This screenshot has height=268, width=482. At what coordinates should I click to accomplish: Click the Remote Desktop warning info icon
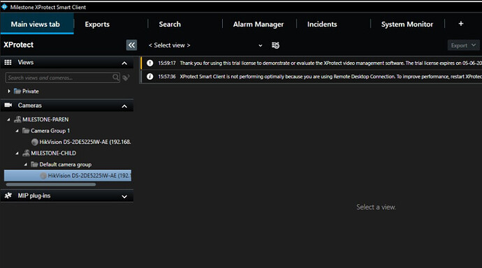tap(149, 77)
